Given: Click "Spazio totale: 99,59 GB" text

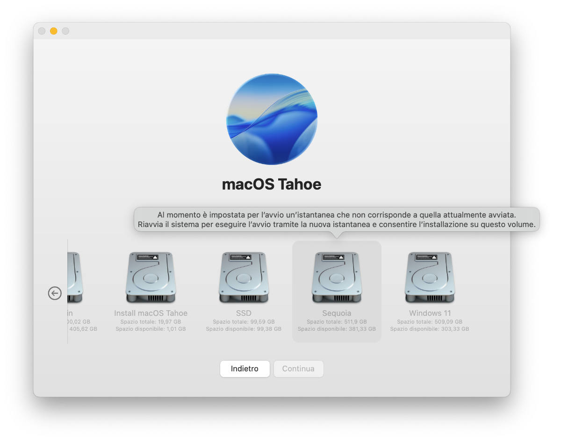Looking at the screenshot, I should [244, 322].
